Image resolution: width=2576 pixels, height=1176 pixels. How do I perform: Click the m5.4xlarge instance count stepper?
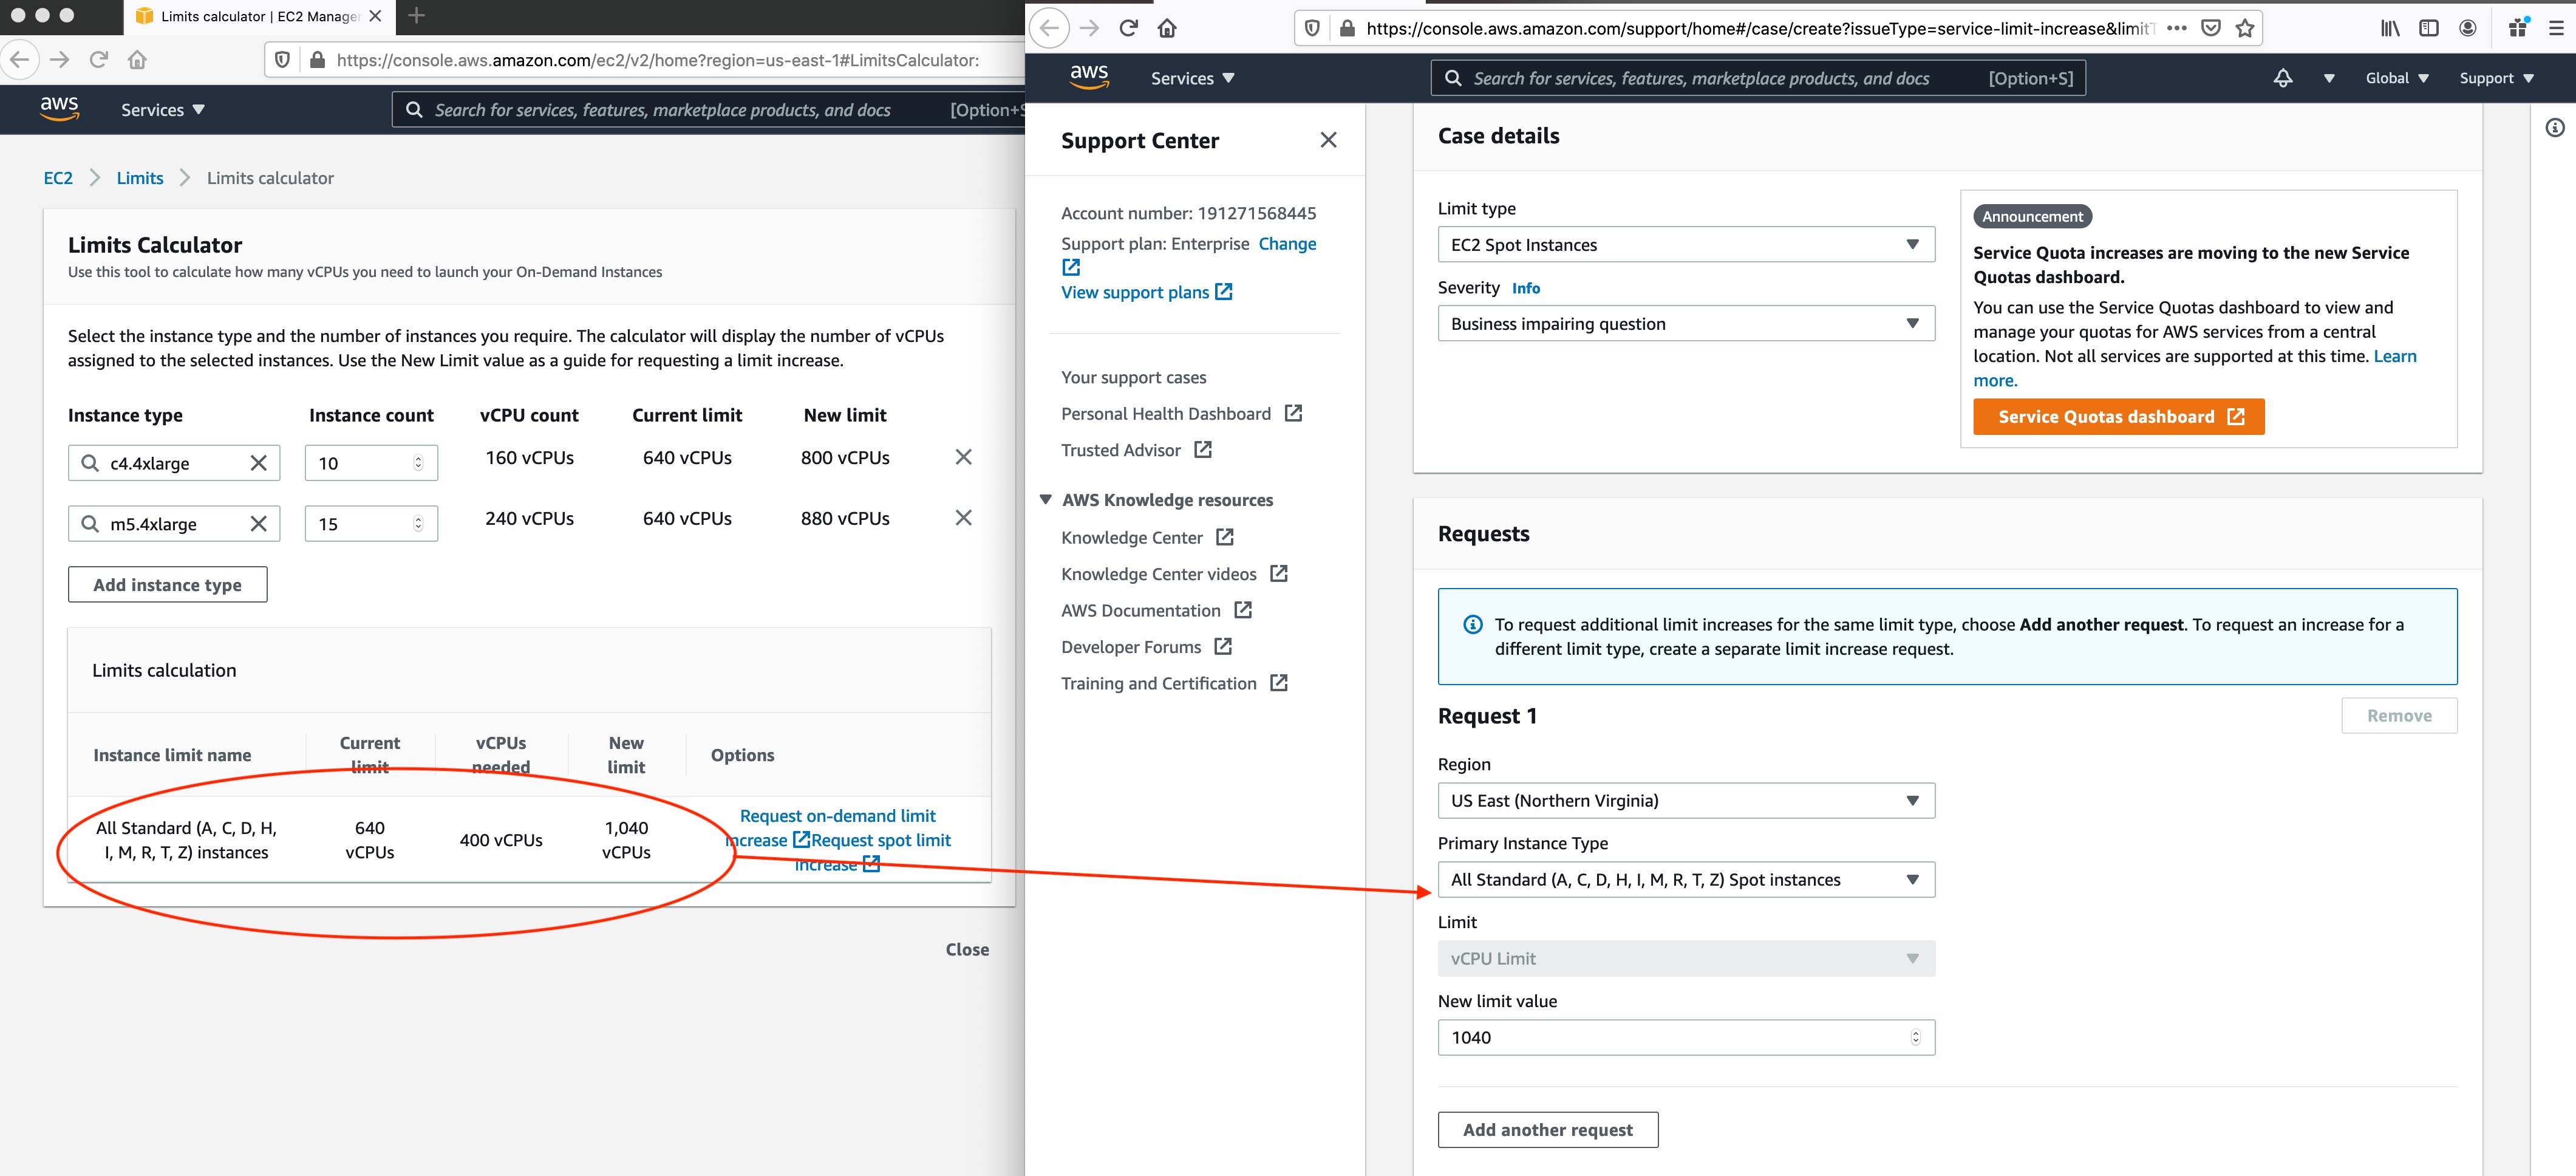point(418,524)
